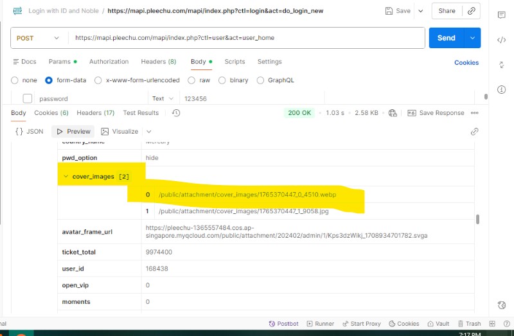
Task: Open Trash from the bottom bar
Action: [468, 324]
